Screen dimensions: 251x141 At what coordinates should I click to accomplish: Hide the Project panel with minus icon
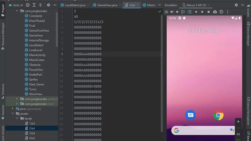pyautogui.click(x=55, y=5)
